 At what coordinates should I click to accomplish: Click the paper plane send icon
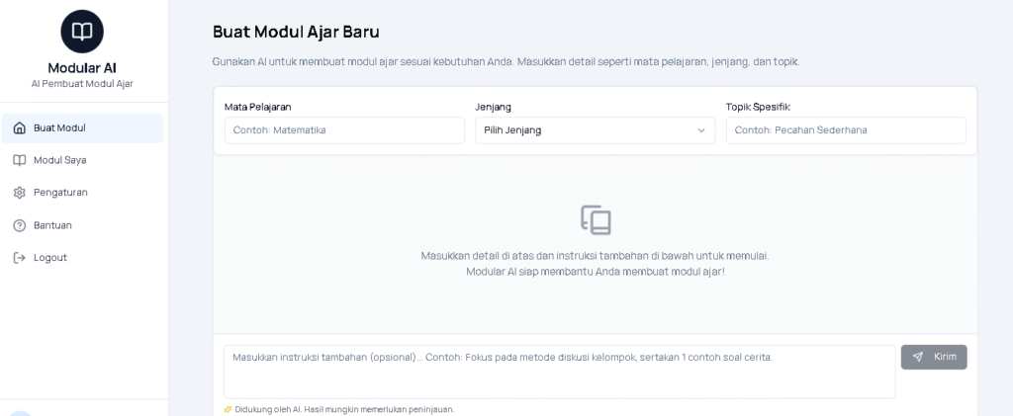point(918,357)
